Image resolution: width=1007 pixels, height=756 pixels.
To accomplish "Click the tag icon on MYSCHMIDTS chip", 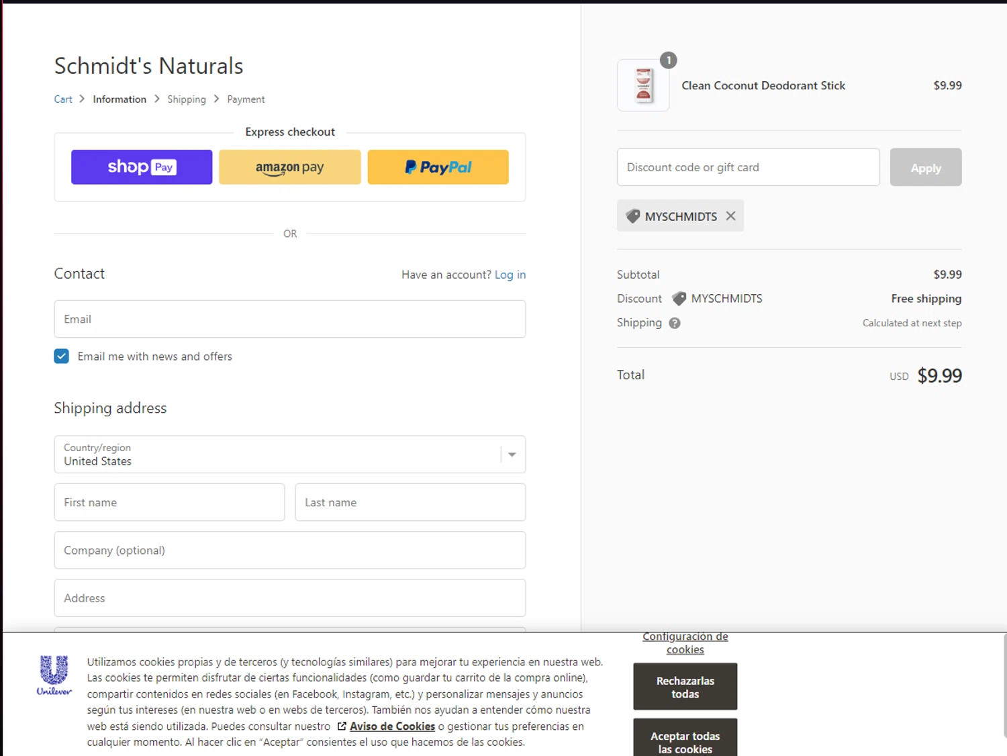I will point(633,216).
